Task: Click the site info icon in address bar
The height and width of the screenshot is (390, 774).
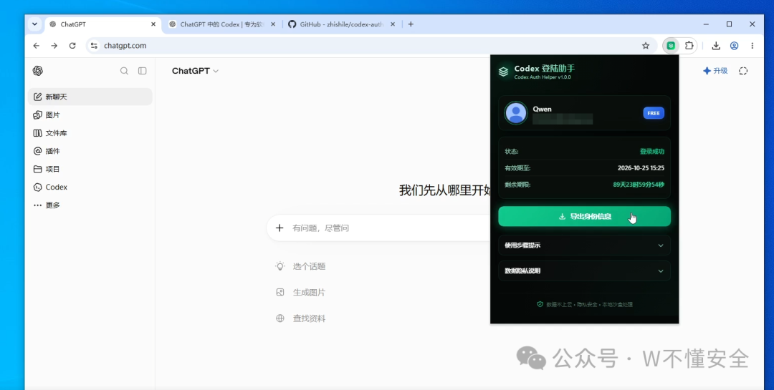Action: [94, 45]
